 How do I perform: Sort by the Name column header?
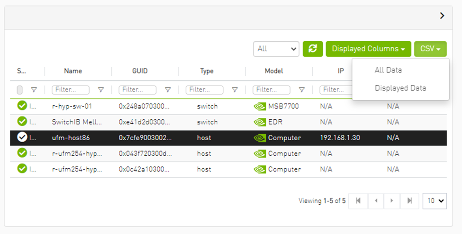(73, 71)
